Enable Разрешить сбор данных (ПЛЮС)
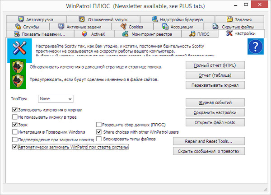Screen dimensions: 271x195 coord(98,125)
